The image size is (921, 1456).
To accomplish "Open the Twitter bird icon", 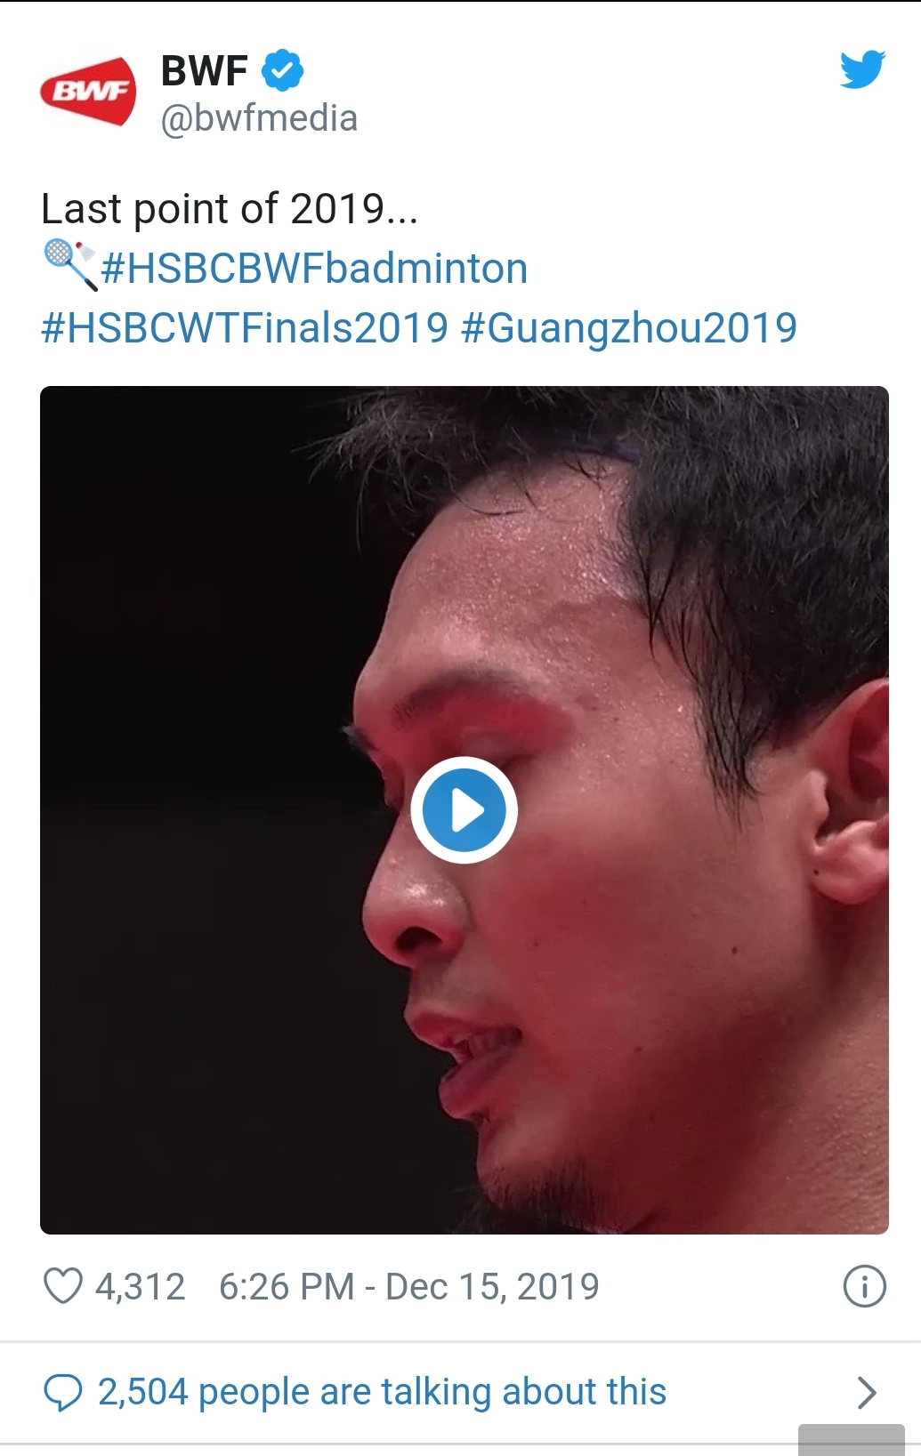I will (x=862, y=69).
